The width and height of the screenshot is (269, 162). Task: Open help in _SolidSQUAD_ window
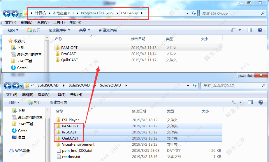(x=261, y=102)
